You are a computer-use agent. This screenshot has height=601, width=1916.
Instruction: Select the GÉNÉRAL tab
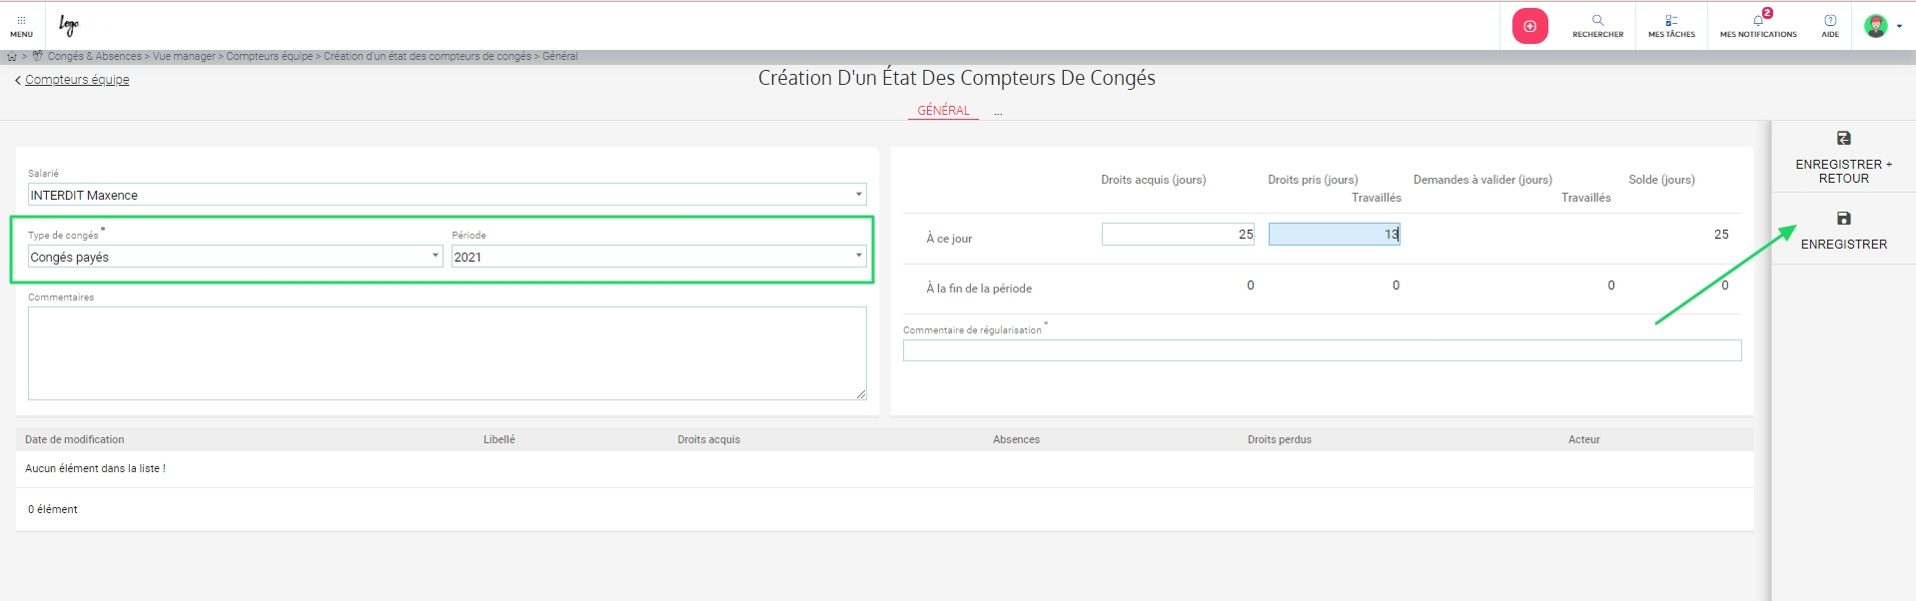coord(943,111)
